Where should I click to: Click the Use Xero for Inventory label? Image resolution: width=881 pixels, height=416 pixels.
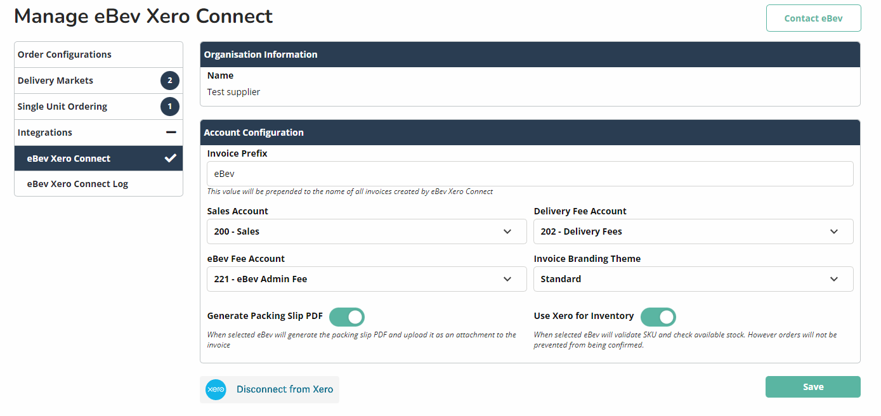click(x=584, y=316)
